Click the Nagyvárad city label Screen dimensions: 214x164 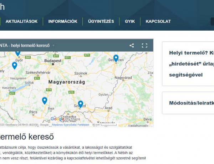pyautogui.click(x=123, y=78)
